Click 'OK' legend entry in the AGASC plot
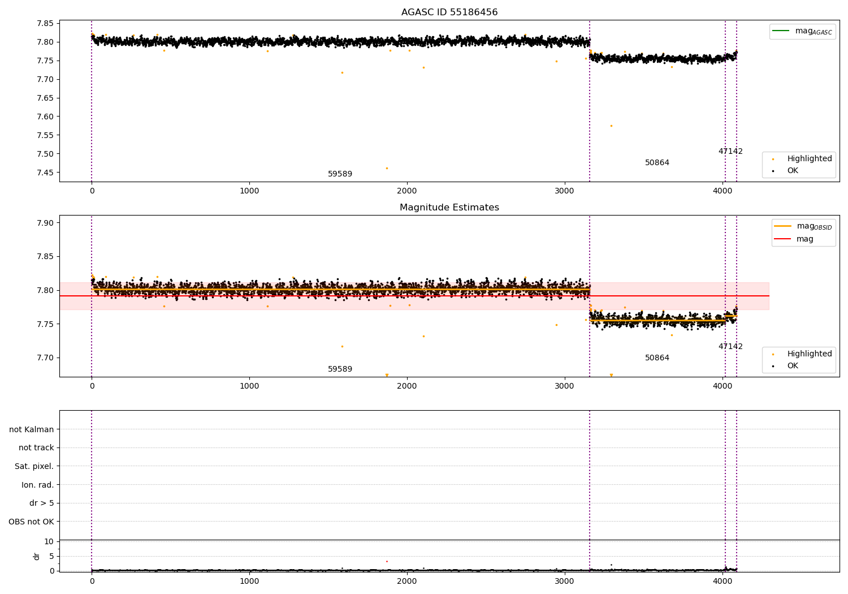 tap(793, 171)
